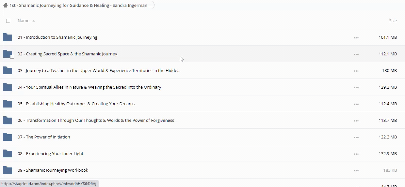Click the home icon in breadcrumb
Image resolution: width=405 pixels, height=187 pixels.
coord(5,5)
